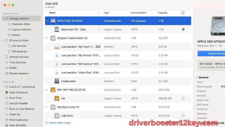Select Lost partition "Video files" row
This screenshot has height=127, width=225.
pyautogui.click(x=118, y=73)
